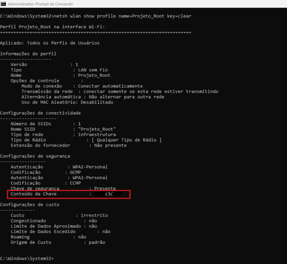This screenshot has height=264, width=287.
Task: Click the 'Nome : Projeto_Root' row
Action: pyautogui.click(x=60, y=75)
